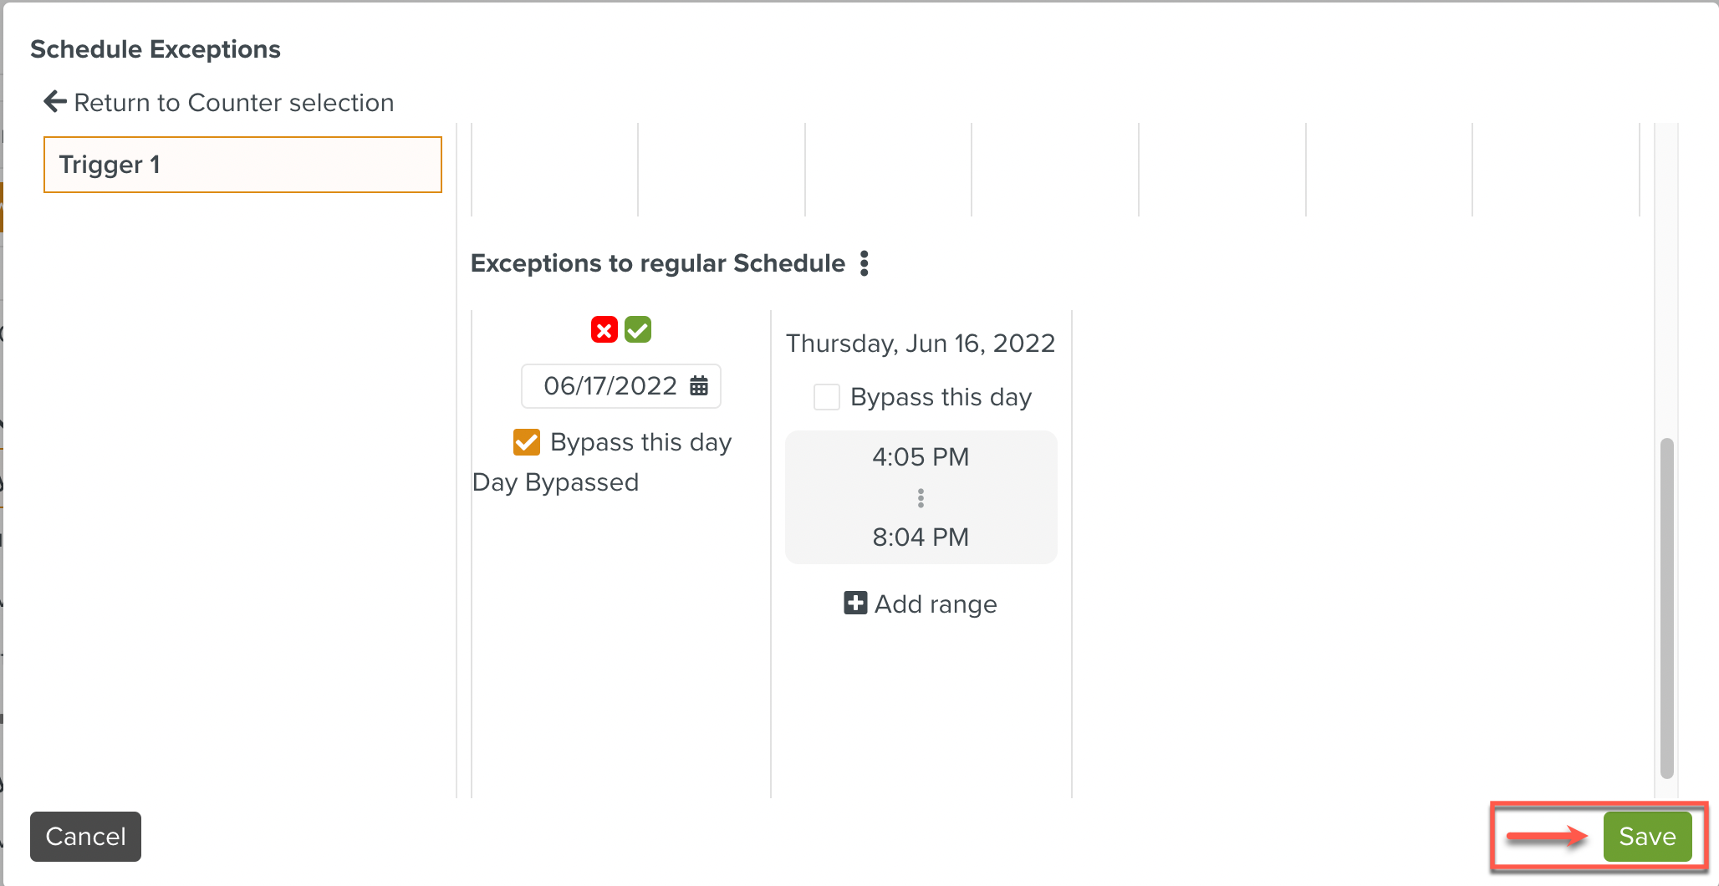Viewport: 1719px width, 886px height.
Task: Click the vertical dots between the time values
Action: coord(920,497)
